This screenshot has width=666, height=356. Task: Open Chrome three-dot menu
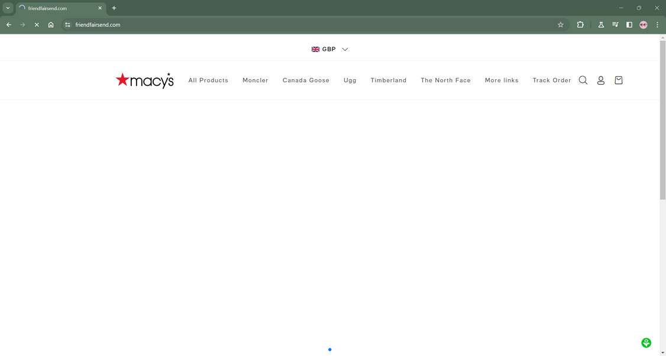pos(657,25)
